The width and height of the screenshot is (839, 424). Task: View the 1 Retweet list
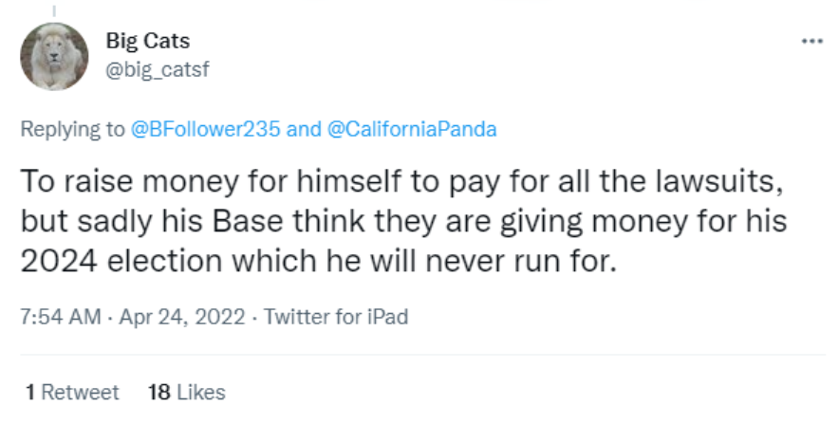[x=73, y=392]
